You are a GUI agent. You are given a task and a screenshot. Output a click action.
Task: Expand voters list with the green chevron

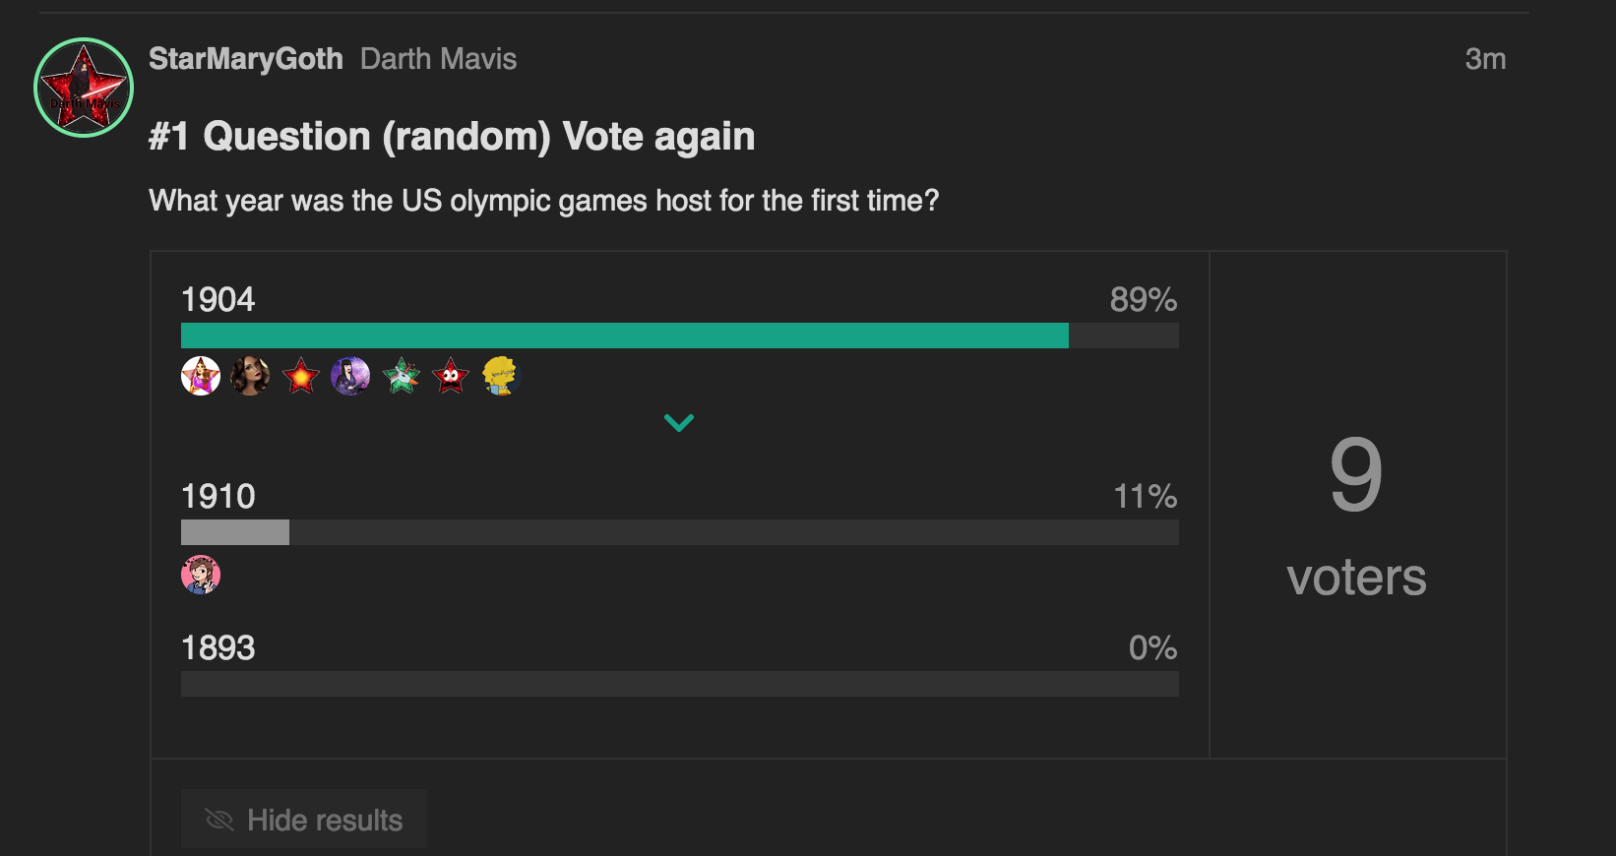[679, 423]
